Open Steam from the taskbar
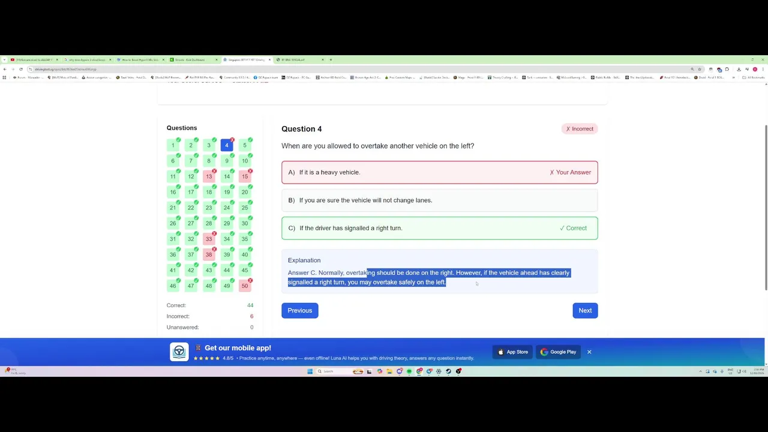Viewport: 768px width, 432px height. pos(448,371)
